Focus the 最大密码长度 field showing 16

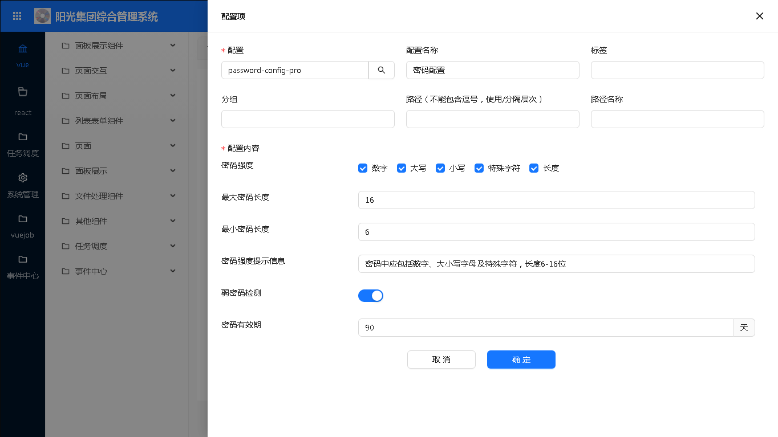pos(557,200)
